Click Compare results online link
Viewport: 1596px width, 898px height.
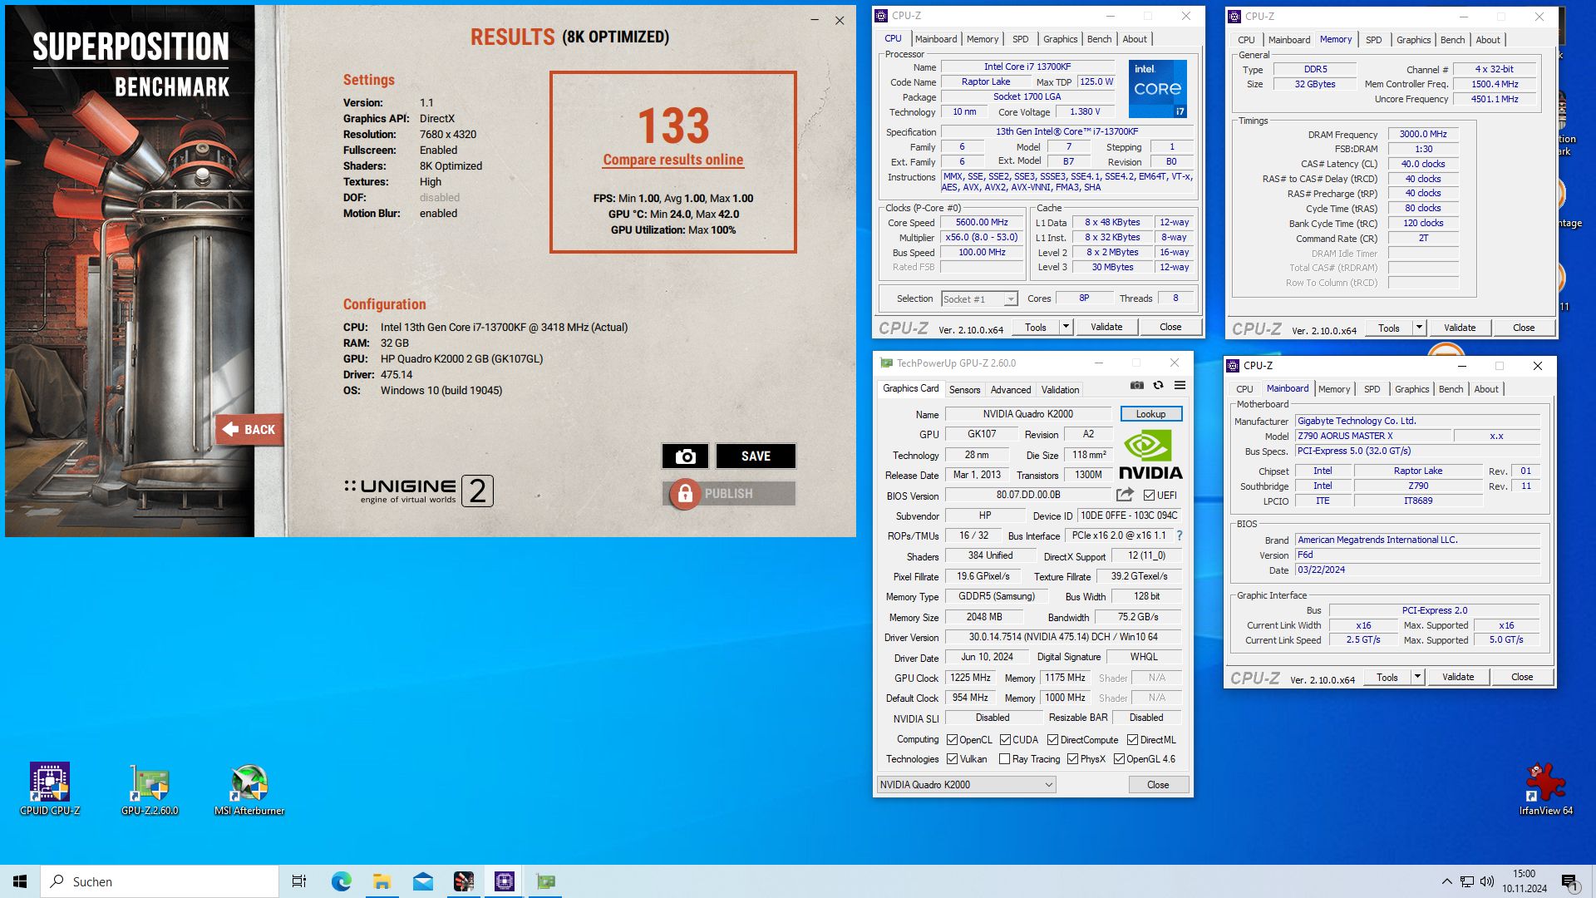click(x=672, y=160)
